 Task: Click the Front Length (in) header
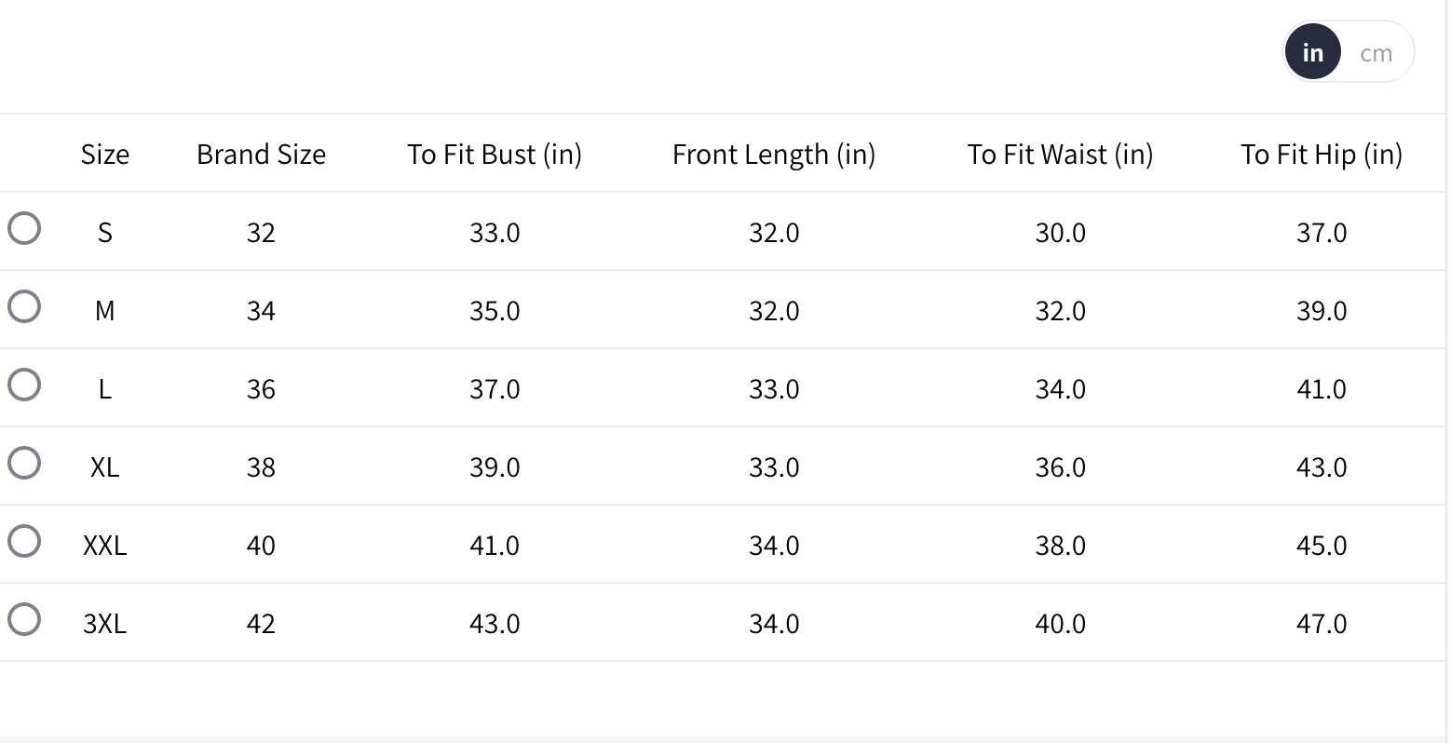774,155
